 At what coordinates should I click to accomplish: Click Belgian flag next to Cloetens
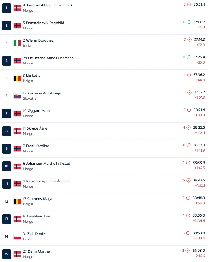coord(17,201)
